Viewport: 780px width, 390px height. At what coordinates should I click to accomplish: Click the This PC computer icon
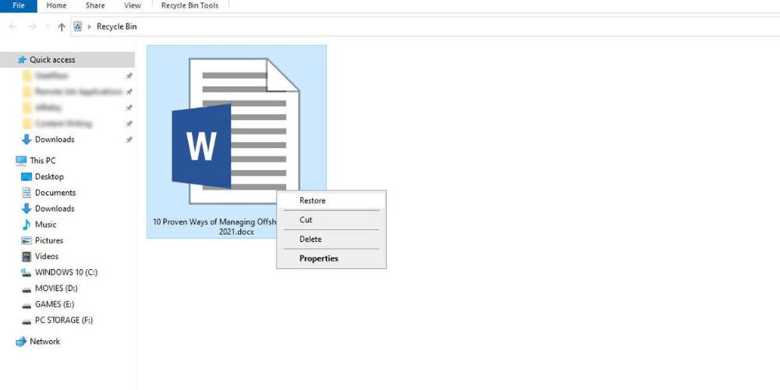point(21,161)
